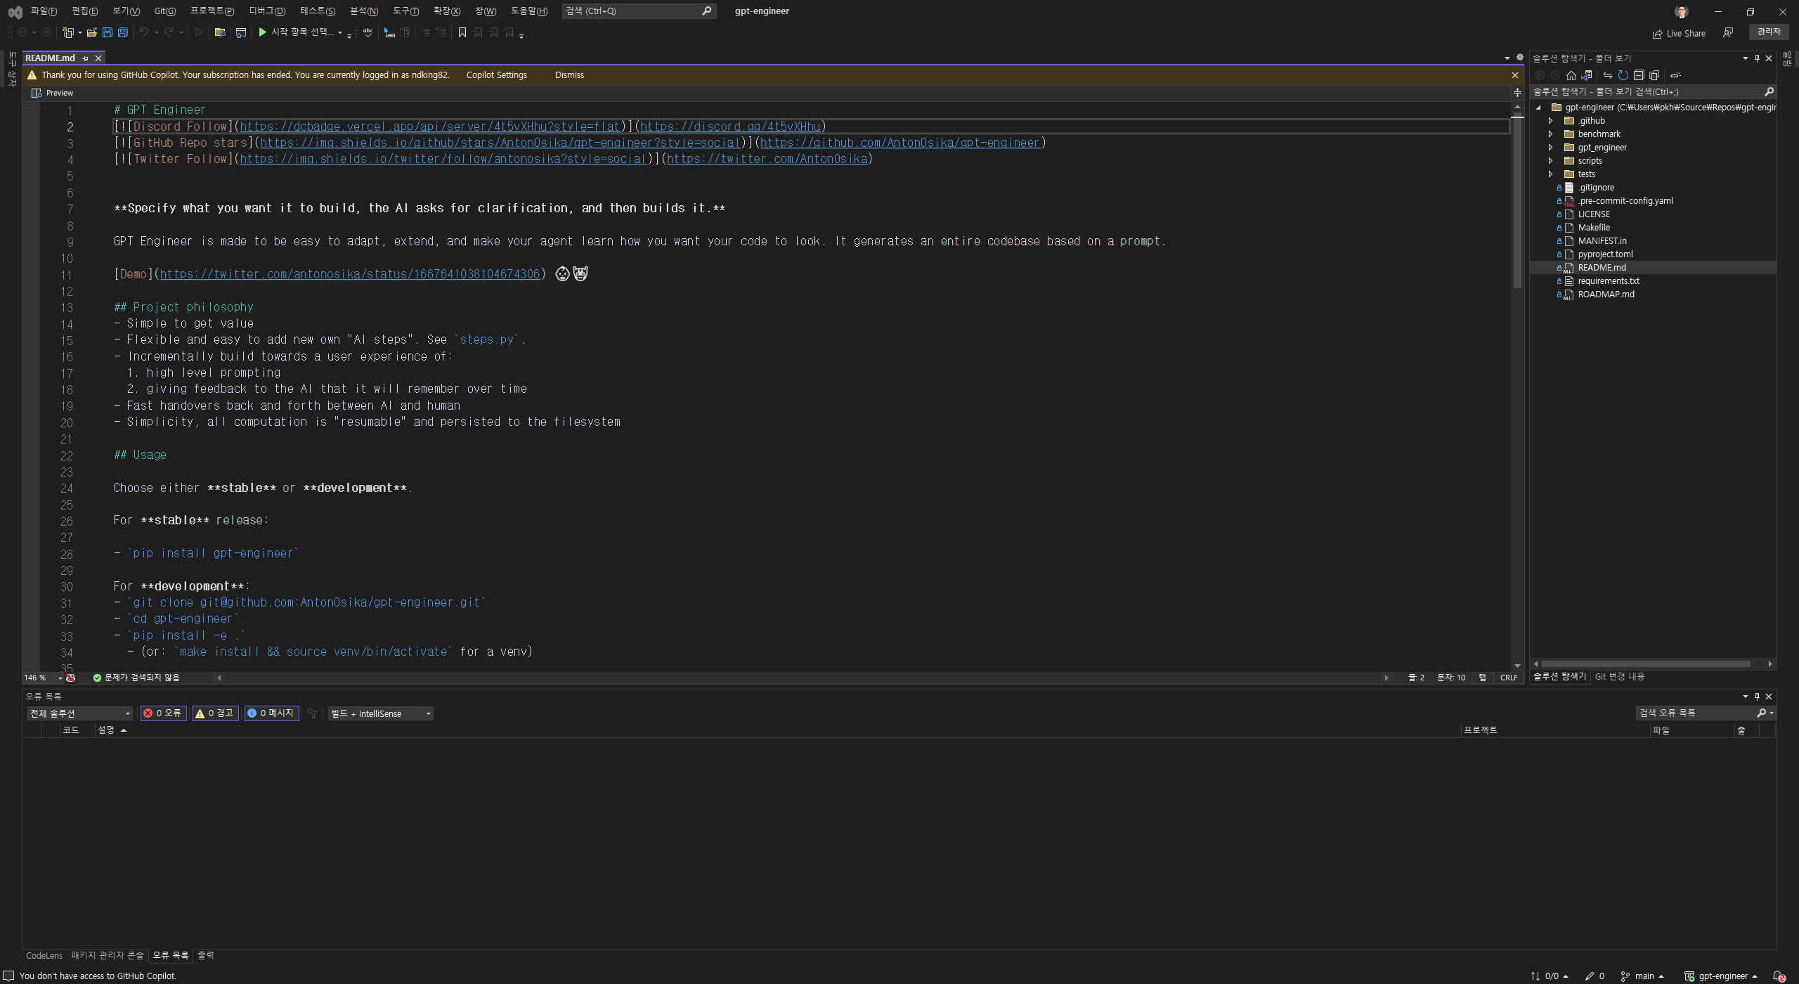Screen dimensions: 1799x984
Task: Click the green Start run arrow
Action: click(262, 32)
